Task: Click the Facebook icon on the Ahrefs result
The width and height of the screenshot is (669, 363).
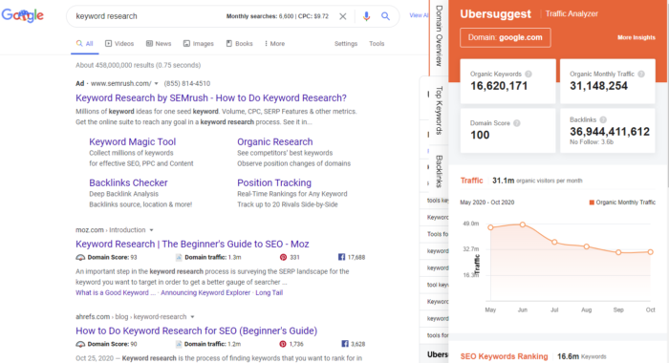Action: coord(345,343)
